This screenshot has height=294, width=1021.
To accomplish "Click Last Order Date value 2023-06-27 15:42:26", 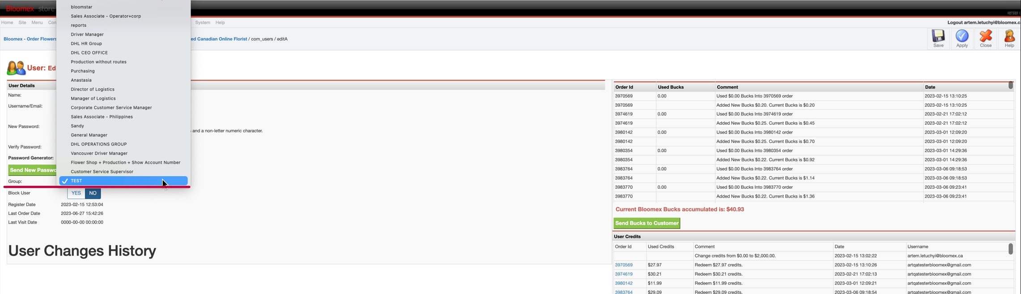I will click(82, 213).
